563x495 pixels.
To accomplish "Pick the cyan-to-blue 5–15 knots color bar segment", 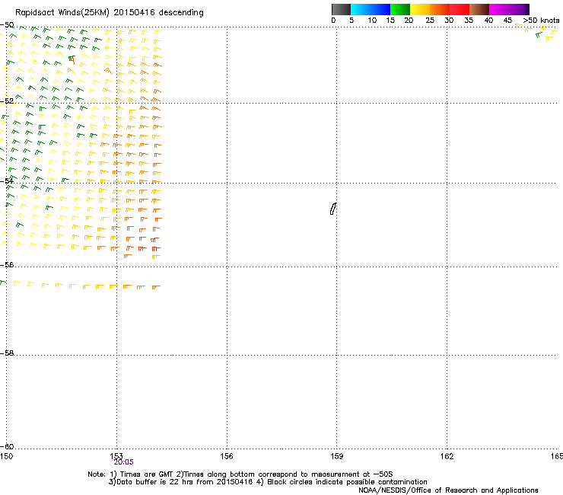I will (371, 9).
